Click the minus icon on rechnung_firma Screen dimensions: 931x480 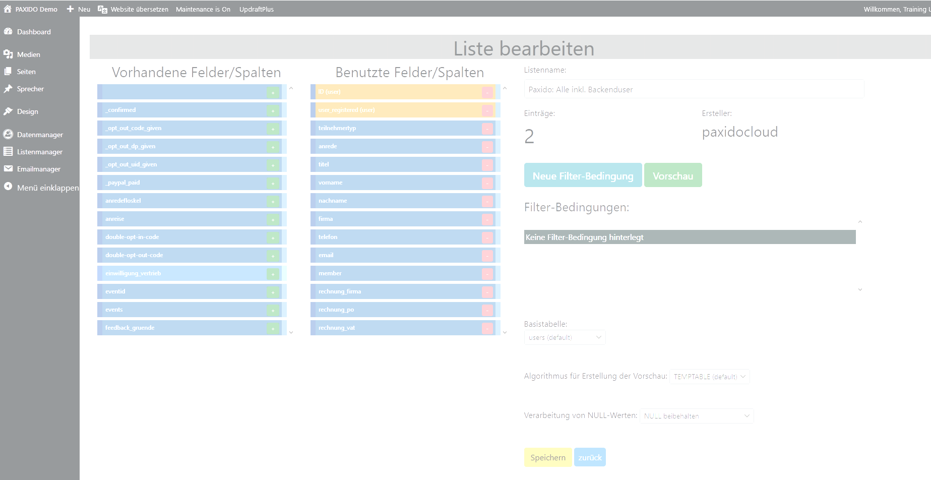coord(487,292)
